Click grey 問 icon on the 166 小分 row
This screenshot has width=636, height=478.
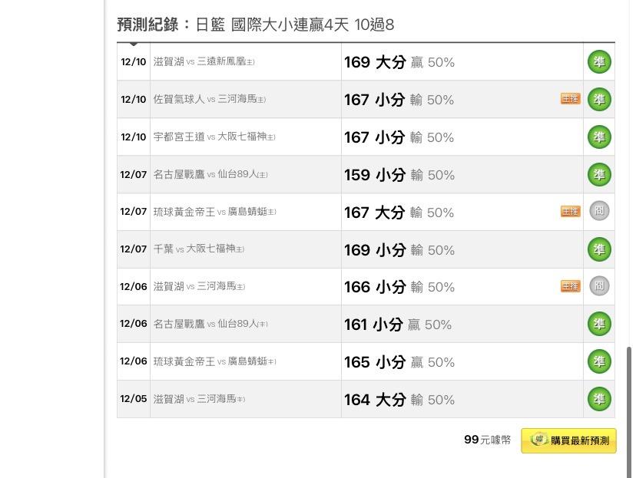coord(599,286)
